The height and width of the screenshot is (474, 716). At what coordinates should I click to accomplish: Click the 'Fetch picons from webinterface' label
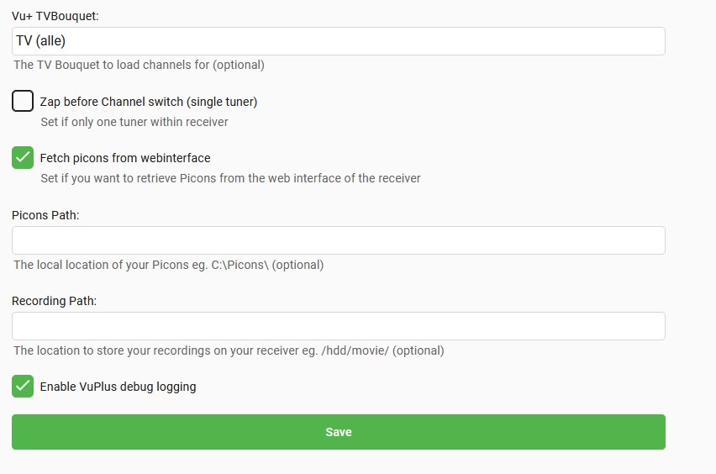click(125, 157)
